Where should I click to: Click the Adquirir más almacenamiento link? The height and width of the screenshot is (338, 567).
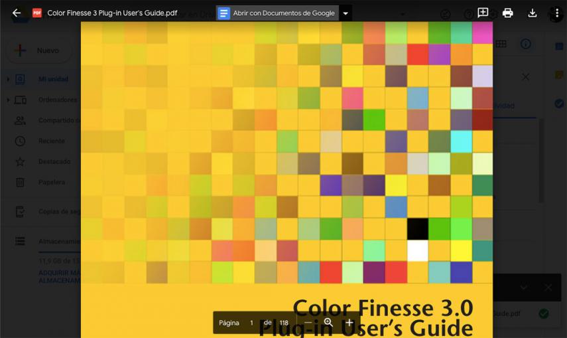(59, 277)
